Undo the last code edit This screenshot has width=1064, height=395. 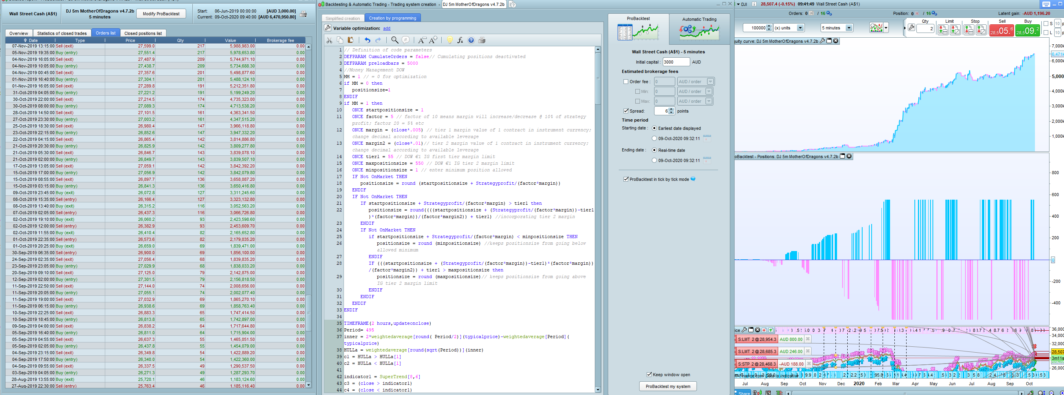point(367,40)
